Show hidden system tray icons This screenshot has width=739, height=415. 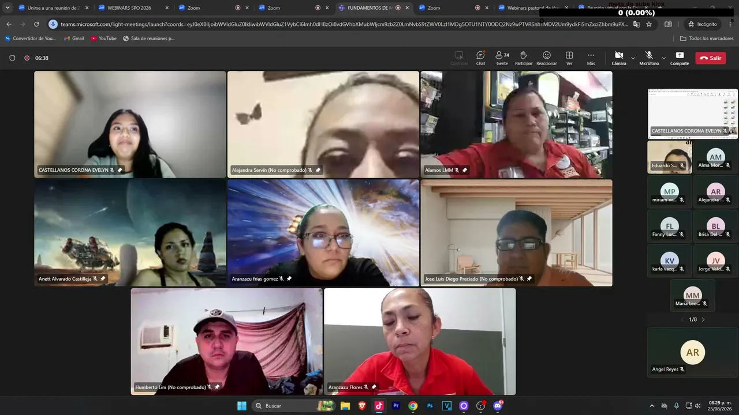click(652, 406)
